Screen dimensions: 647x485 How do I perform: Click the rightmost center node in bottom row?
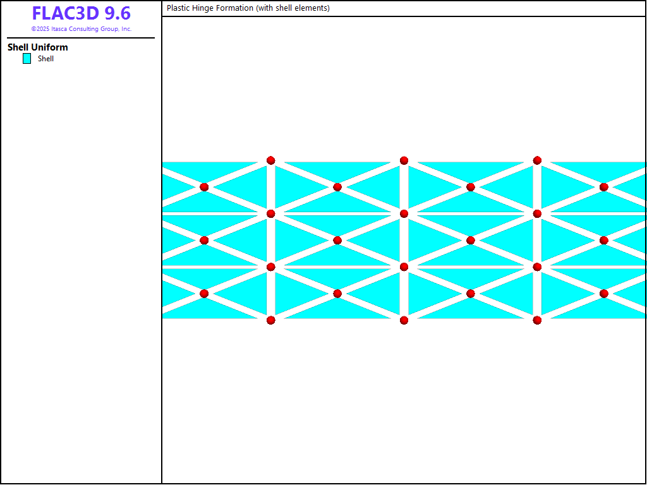(x=603, y=294)
